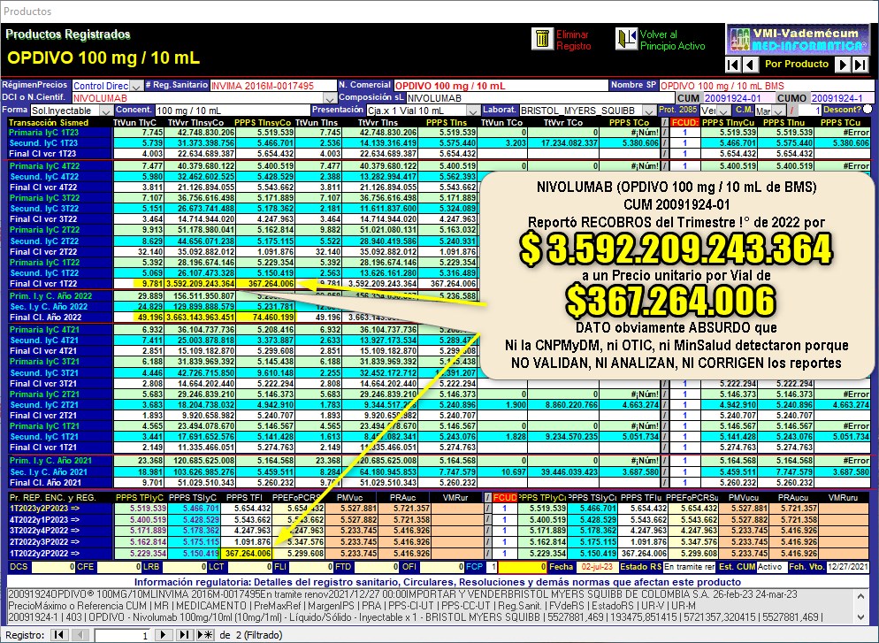This screenshot has width=879, height=643.
Task: Click the DCS value field
Action: [x=53, y=567]
